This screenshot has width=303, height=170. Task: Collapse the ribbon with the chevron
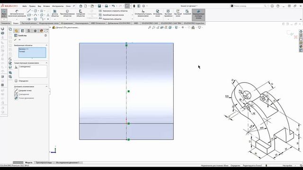coord(301,19)
